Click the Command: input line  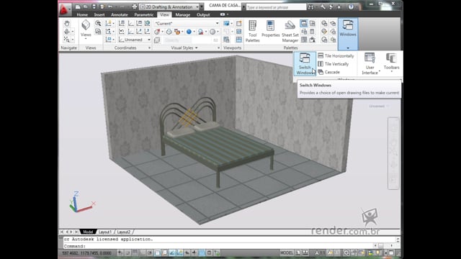218,246
